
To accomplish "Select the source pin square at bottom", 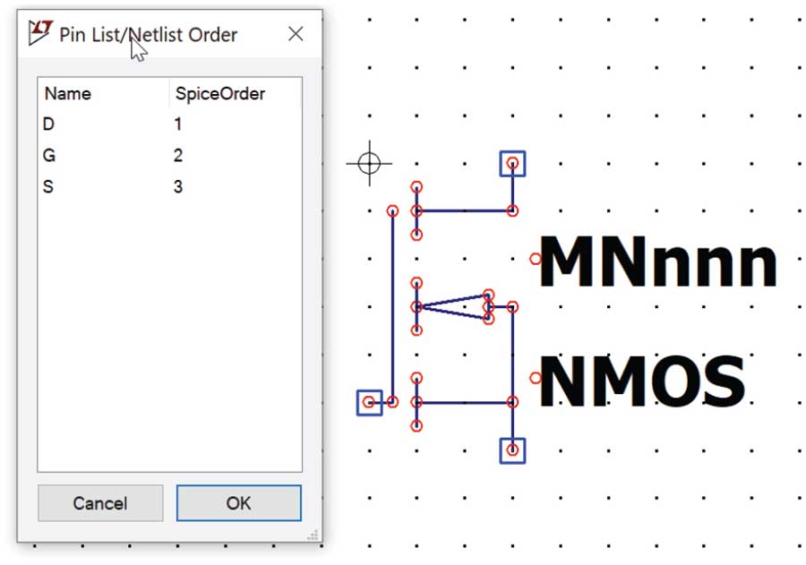I will [512, 450].
